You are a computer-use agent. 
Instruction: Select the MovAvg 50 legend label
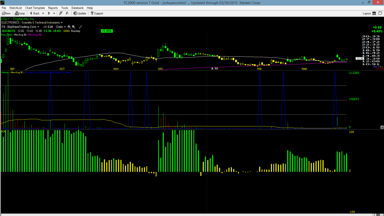coord(21,35)
